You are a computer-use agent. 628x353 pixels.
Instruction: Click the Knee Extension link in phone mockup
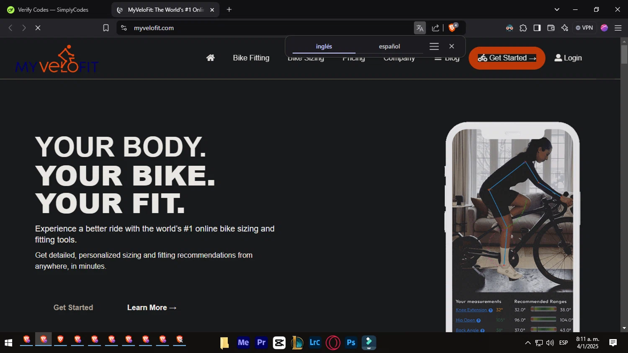pos(471,310)
